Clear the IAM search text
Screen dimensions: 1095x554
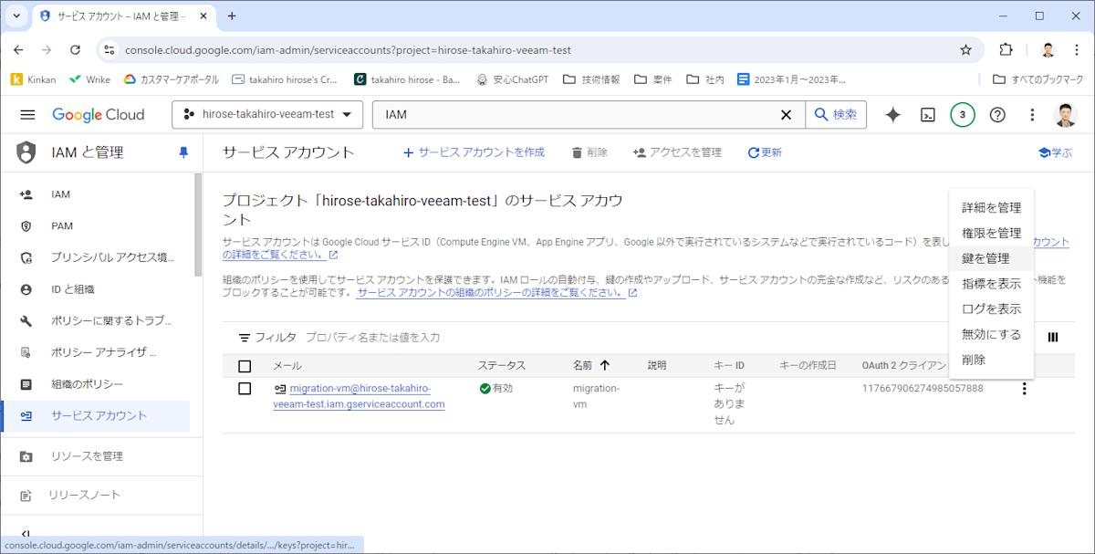pos(786,115)
